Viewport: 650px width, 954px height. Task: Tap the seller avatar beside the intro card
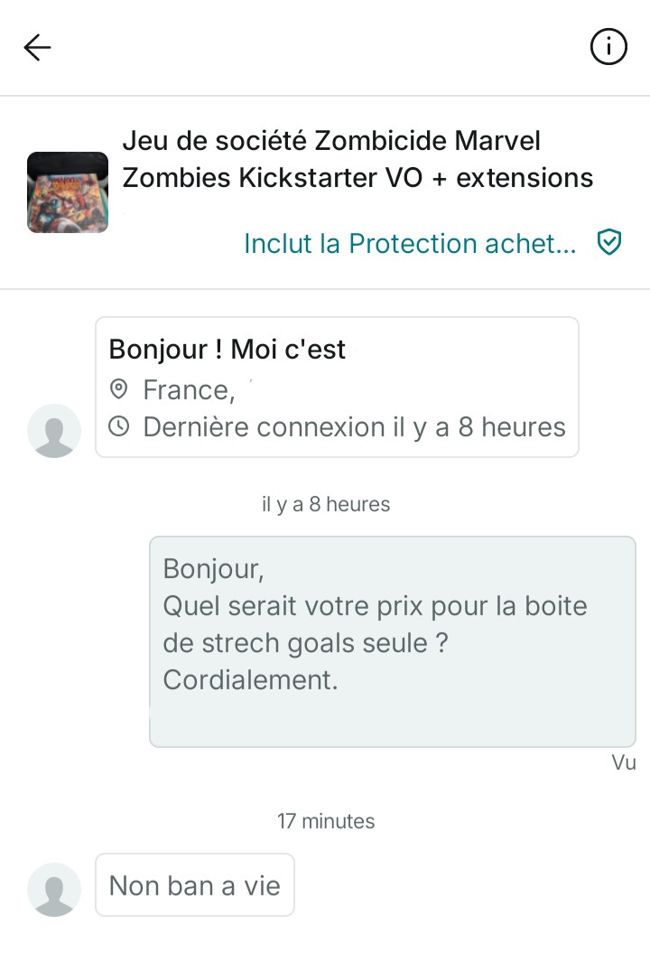pyautogui.click(x=54, y=431)
